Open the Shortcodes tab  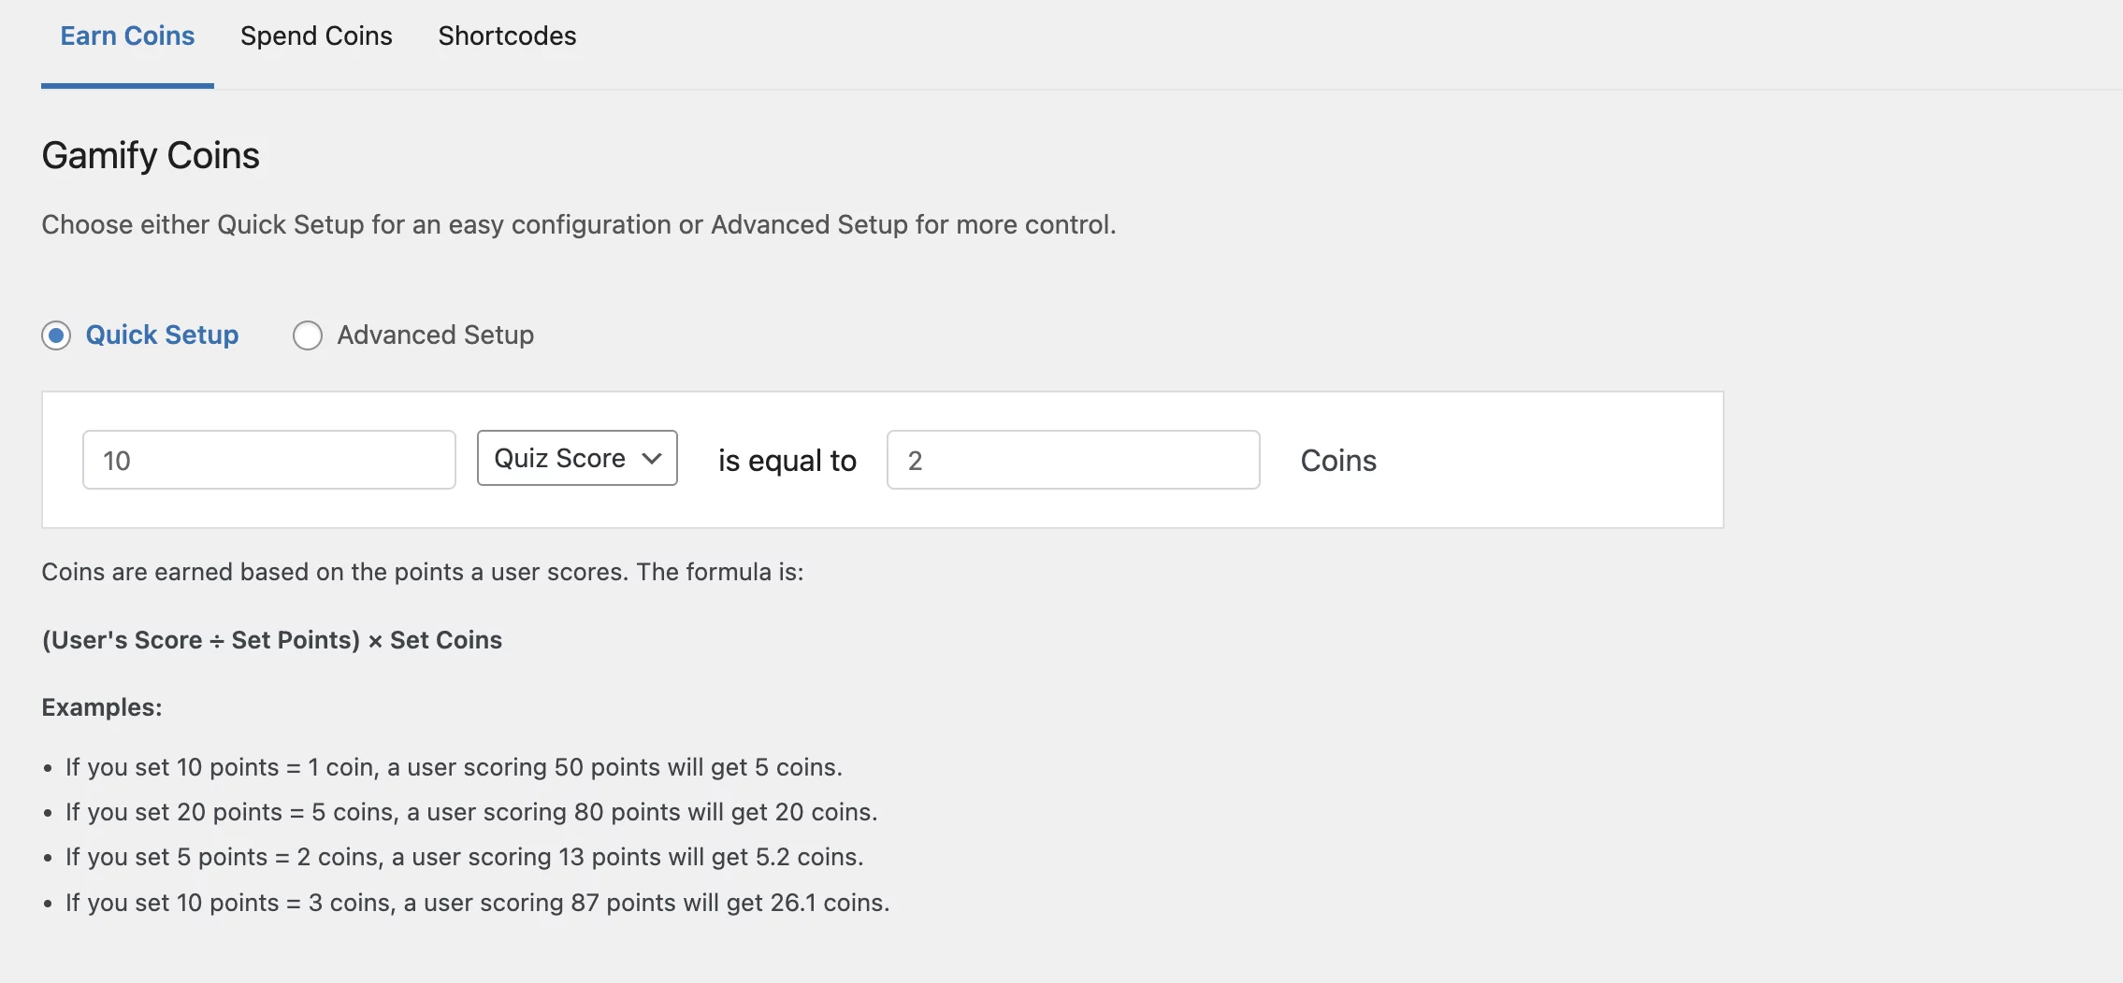[507, 36]
